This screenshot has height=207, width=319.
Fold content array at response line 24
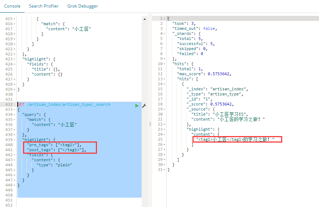(x=164, y=135)
